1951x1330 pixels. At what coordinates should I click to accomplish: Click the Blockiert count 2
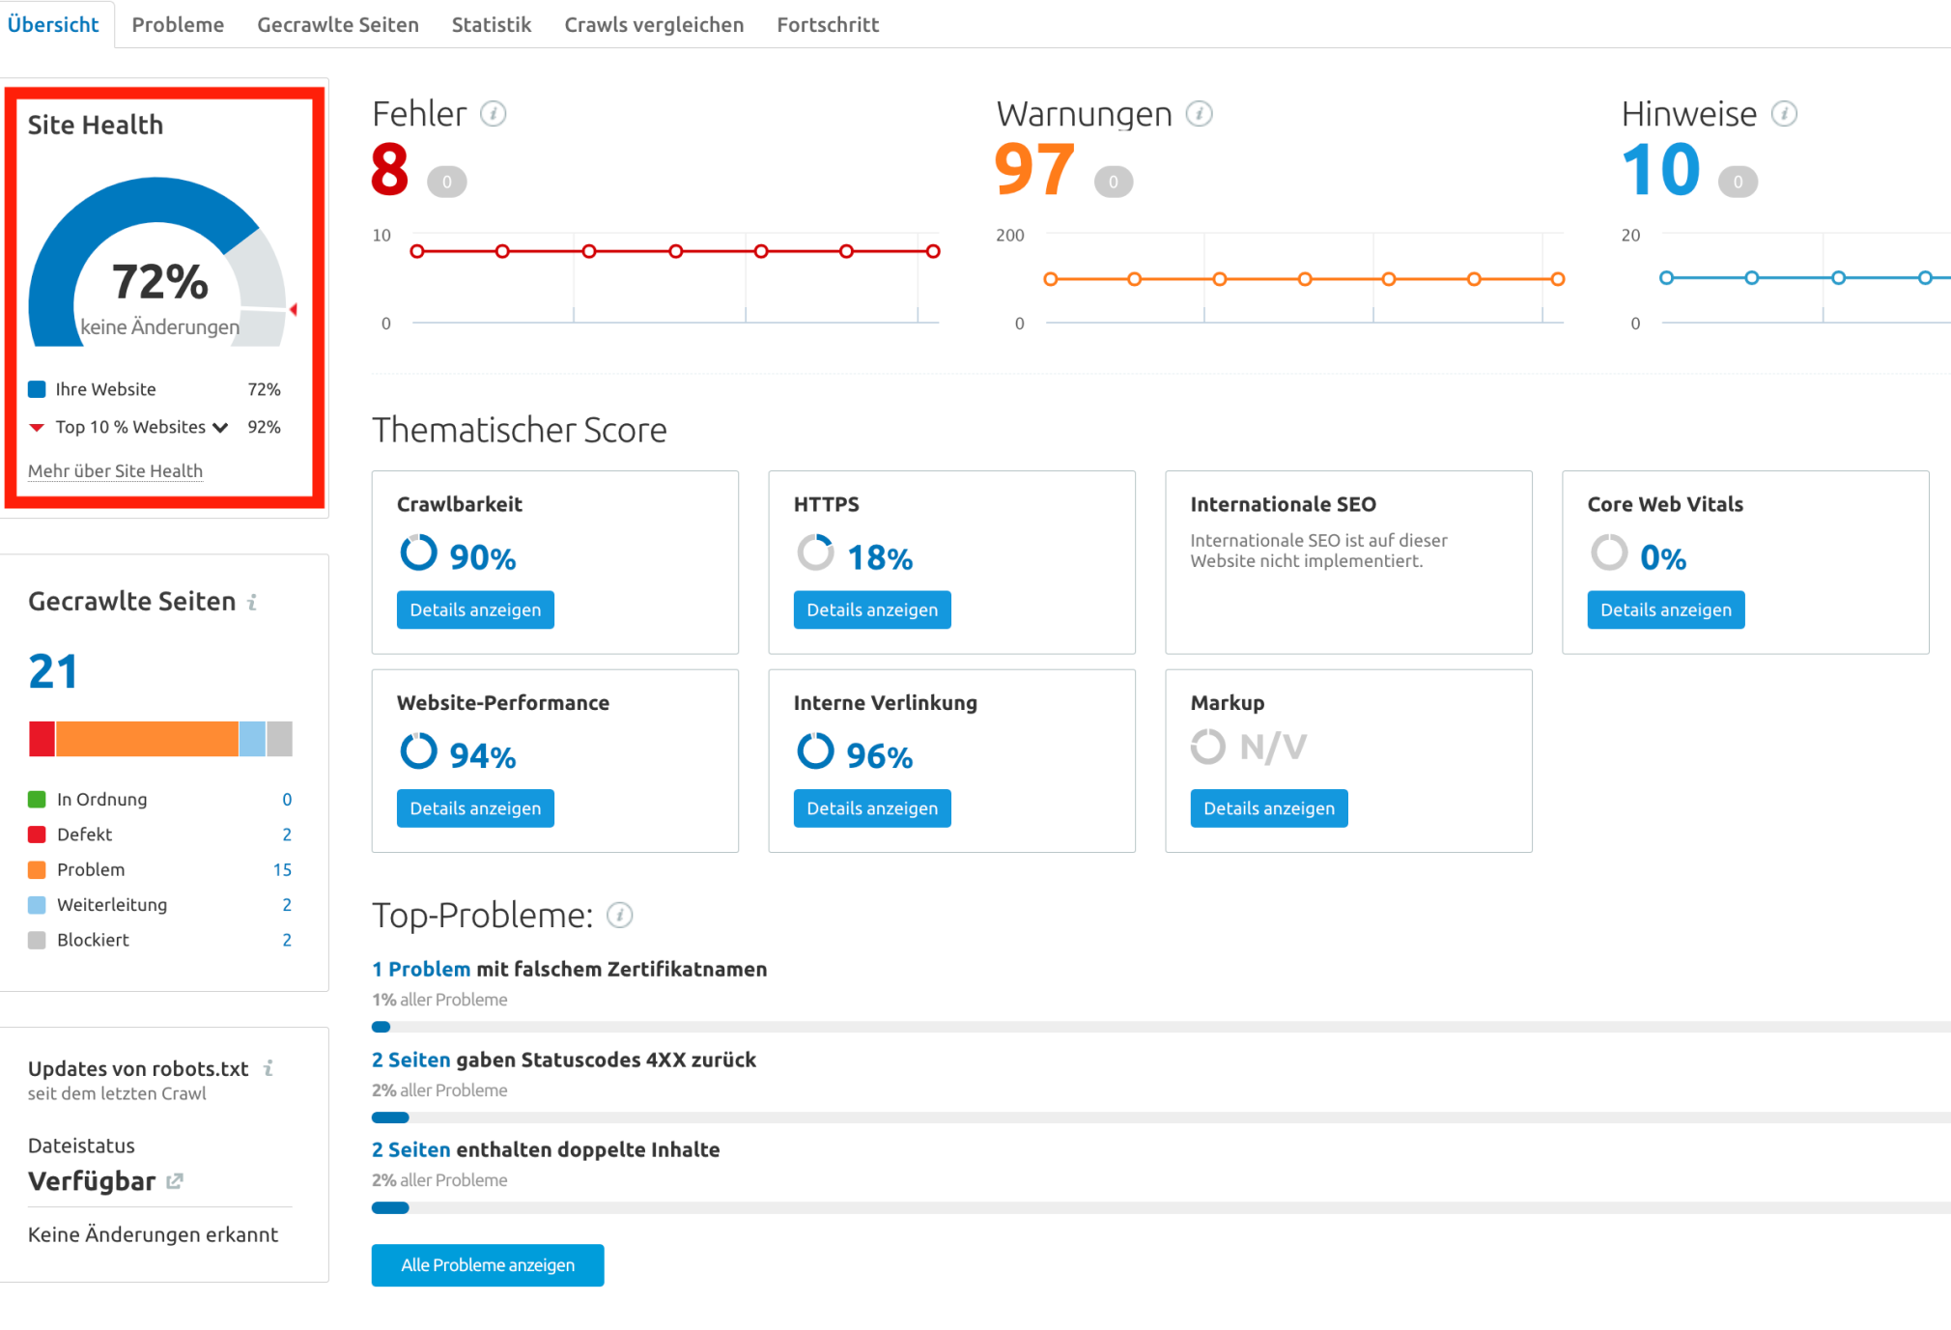[287, 940]
